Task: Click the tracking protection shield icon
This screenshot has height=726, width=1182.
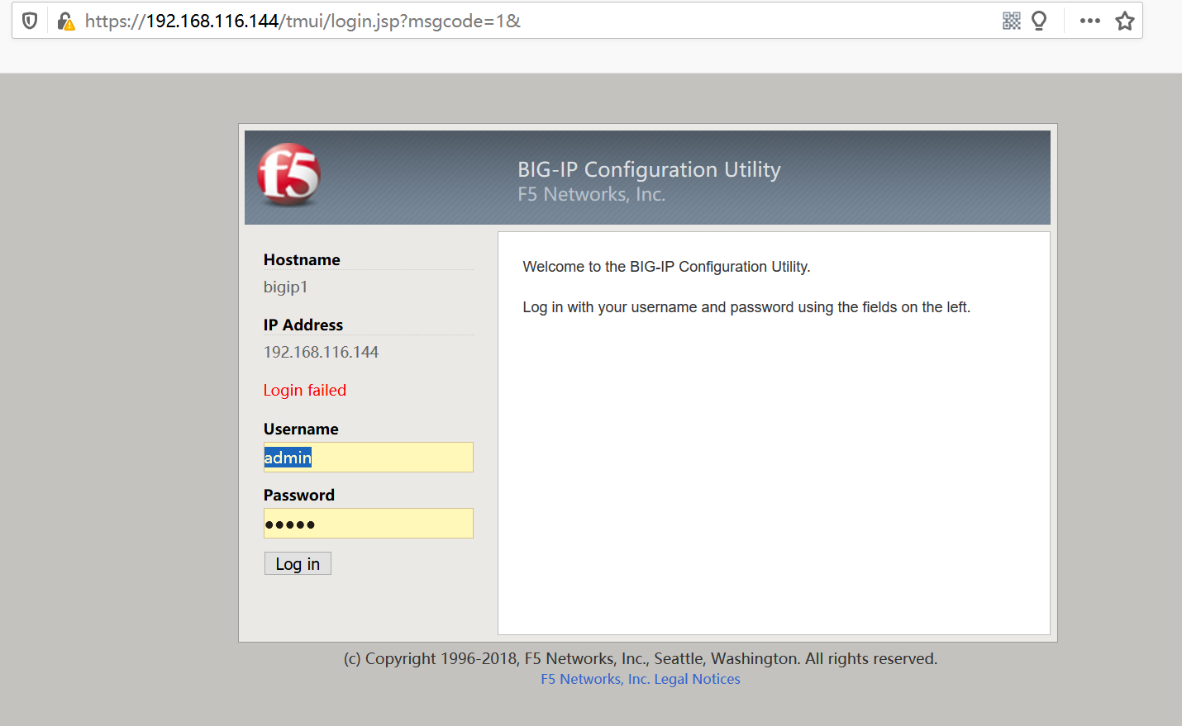Action: pos(30,21)
